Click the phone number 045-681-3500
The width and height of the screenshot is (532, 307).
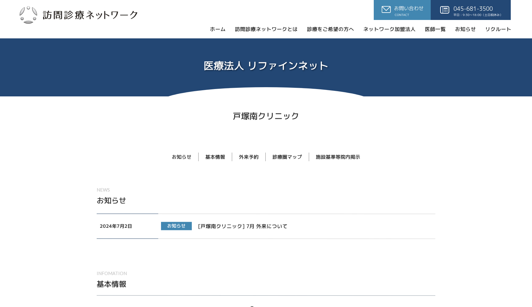473,9
